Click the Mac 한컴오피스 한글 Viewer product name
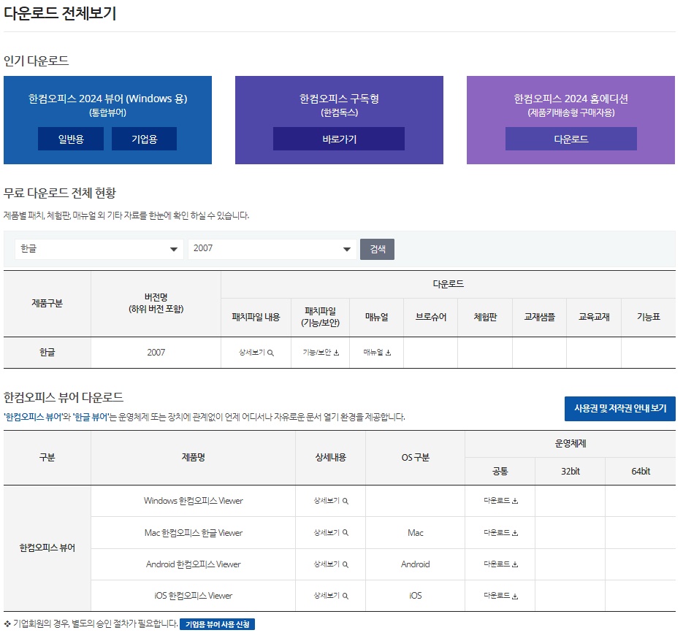 (194, 533)
